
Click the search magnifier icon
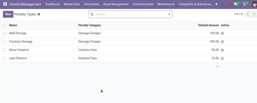pyautogui.click(x=92, y=14)
